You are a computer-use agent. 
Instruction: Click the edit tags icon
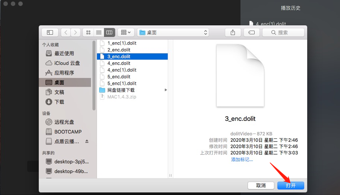click(251, 33)
